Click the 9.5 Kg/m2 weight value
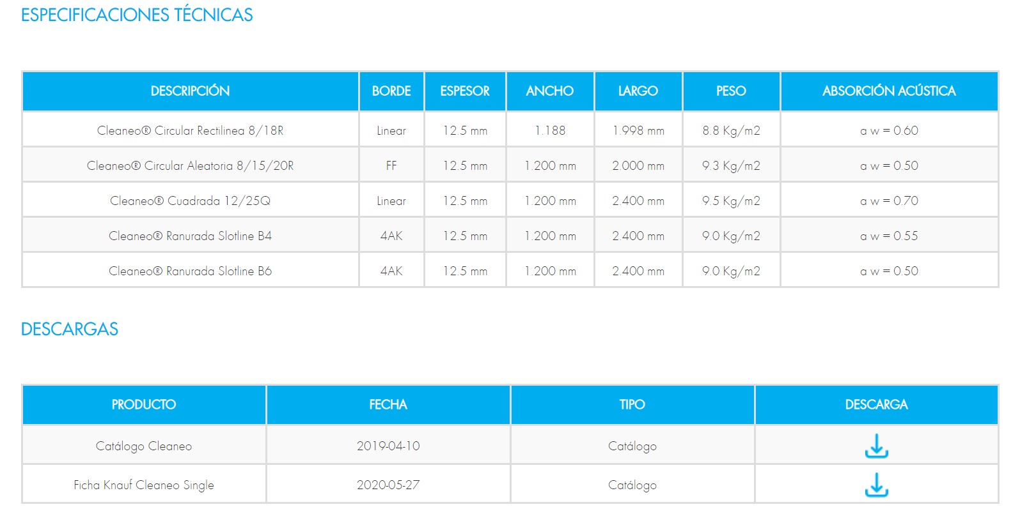 click(731, 201)
